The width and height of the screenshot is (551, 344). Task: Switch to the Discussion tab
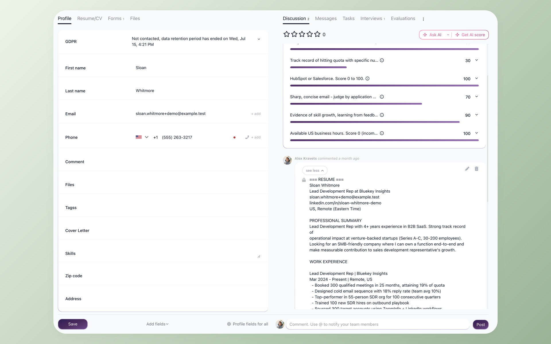[296, 19]
